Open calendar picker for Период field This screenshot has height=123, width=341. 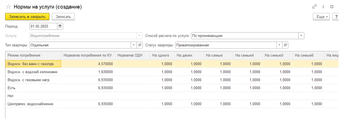60,26
